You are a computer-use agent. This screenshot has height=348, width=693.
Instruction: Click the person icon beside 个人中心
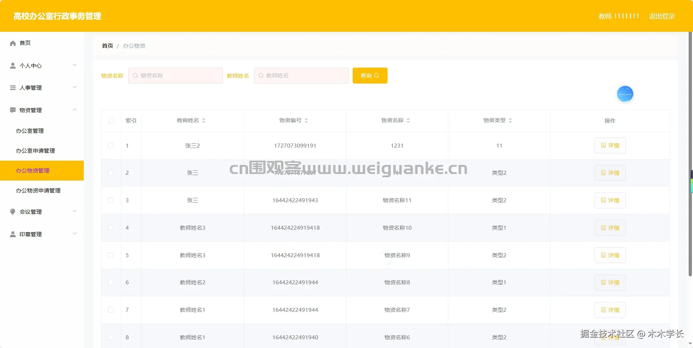tap(13, 65)
